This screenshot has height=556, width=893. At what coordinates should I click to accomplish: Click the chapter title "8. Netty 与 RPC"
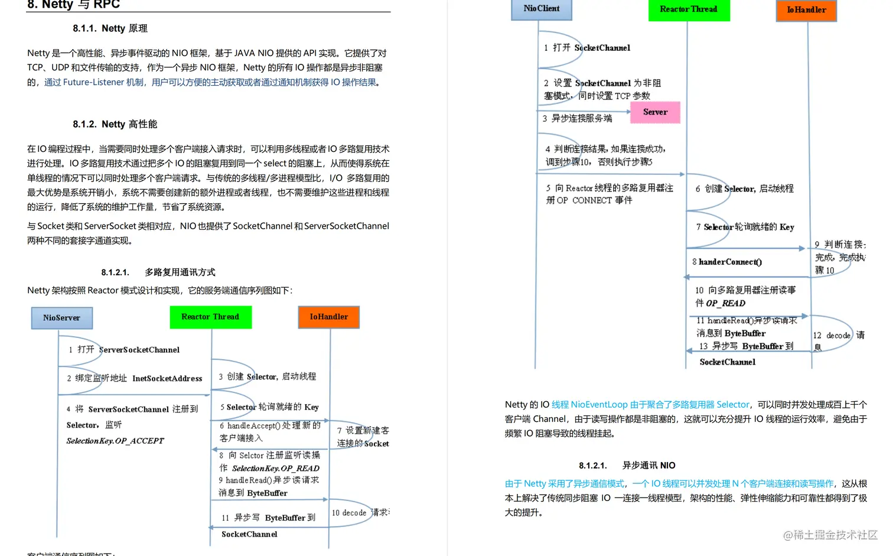[x=74, y=5]
